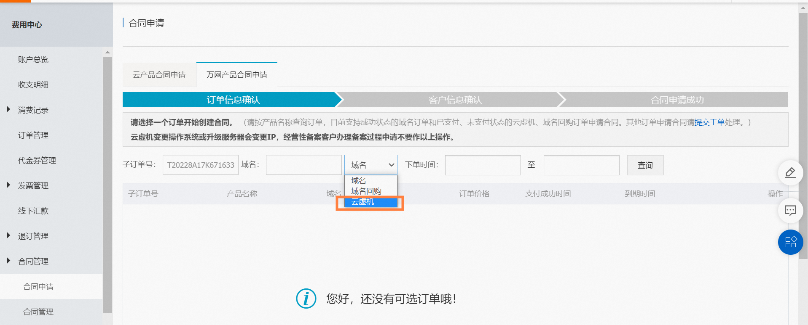The height and width of the screenshot is (325, 808).
Task: Open 代金券管理 in sidebar
Action: click(37, 160)
